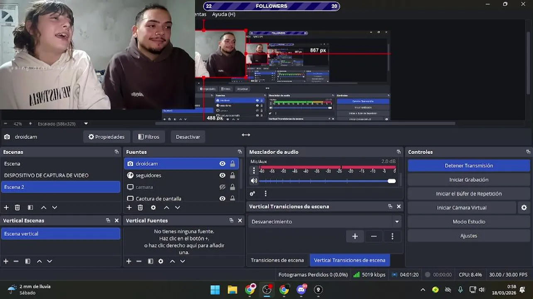The image size is (533, 299).
Task: Undock the Mezclador de audio panel
Action: click(399, 152)
